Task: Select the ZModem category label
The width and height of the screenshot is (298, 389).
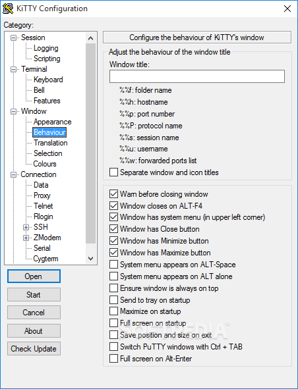Action: (x=47, y=238)
